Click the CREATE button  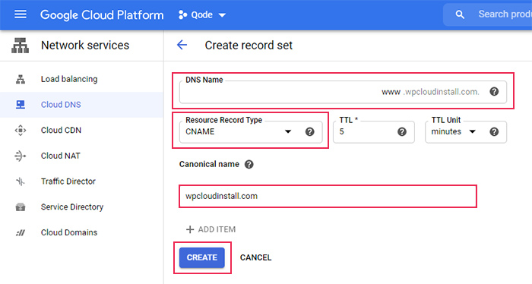[202, 257]
